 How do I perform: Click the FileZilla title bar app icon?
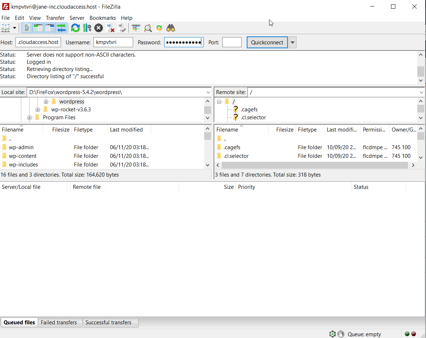coord(5,6)
